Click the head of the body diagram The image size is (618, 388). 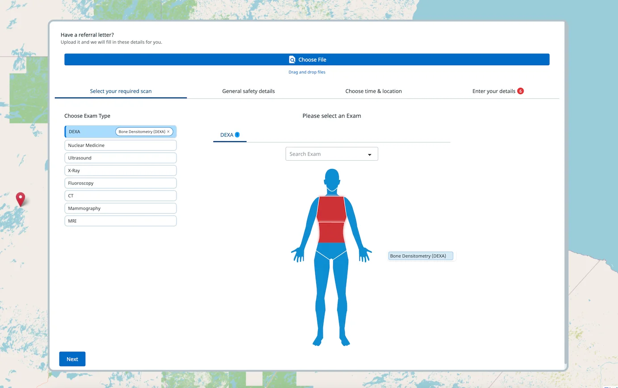click(332, 179)
